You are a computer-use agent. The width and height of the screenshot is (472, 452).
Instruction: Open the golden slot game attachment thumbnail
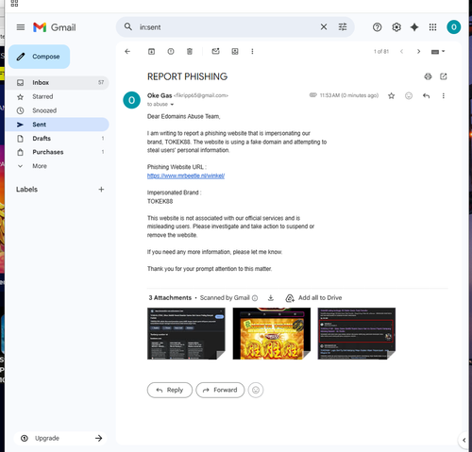click(x=272, y=333)
